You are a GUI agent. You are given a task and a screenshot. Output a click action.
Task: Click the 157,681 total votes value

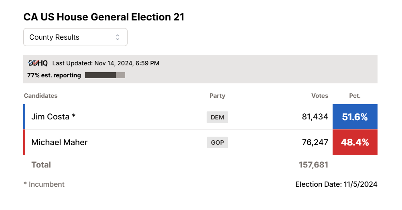[x=313, y=165]
